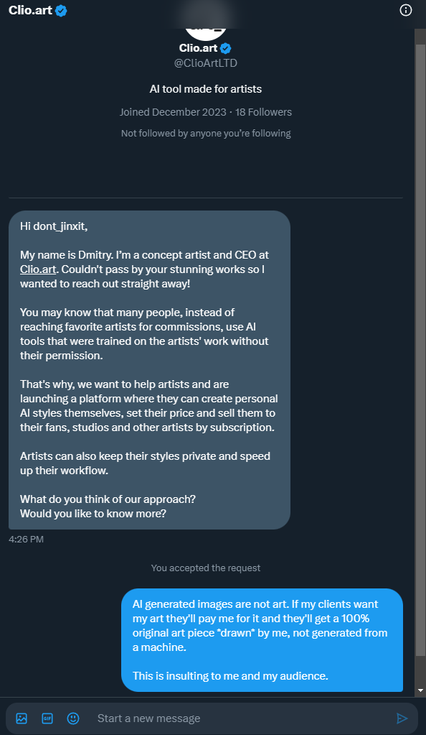The height and width of the screenshot is (735, 426).
Task: Open the underlined Clio.art link in the message
Action: [x=38, y=269]
